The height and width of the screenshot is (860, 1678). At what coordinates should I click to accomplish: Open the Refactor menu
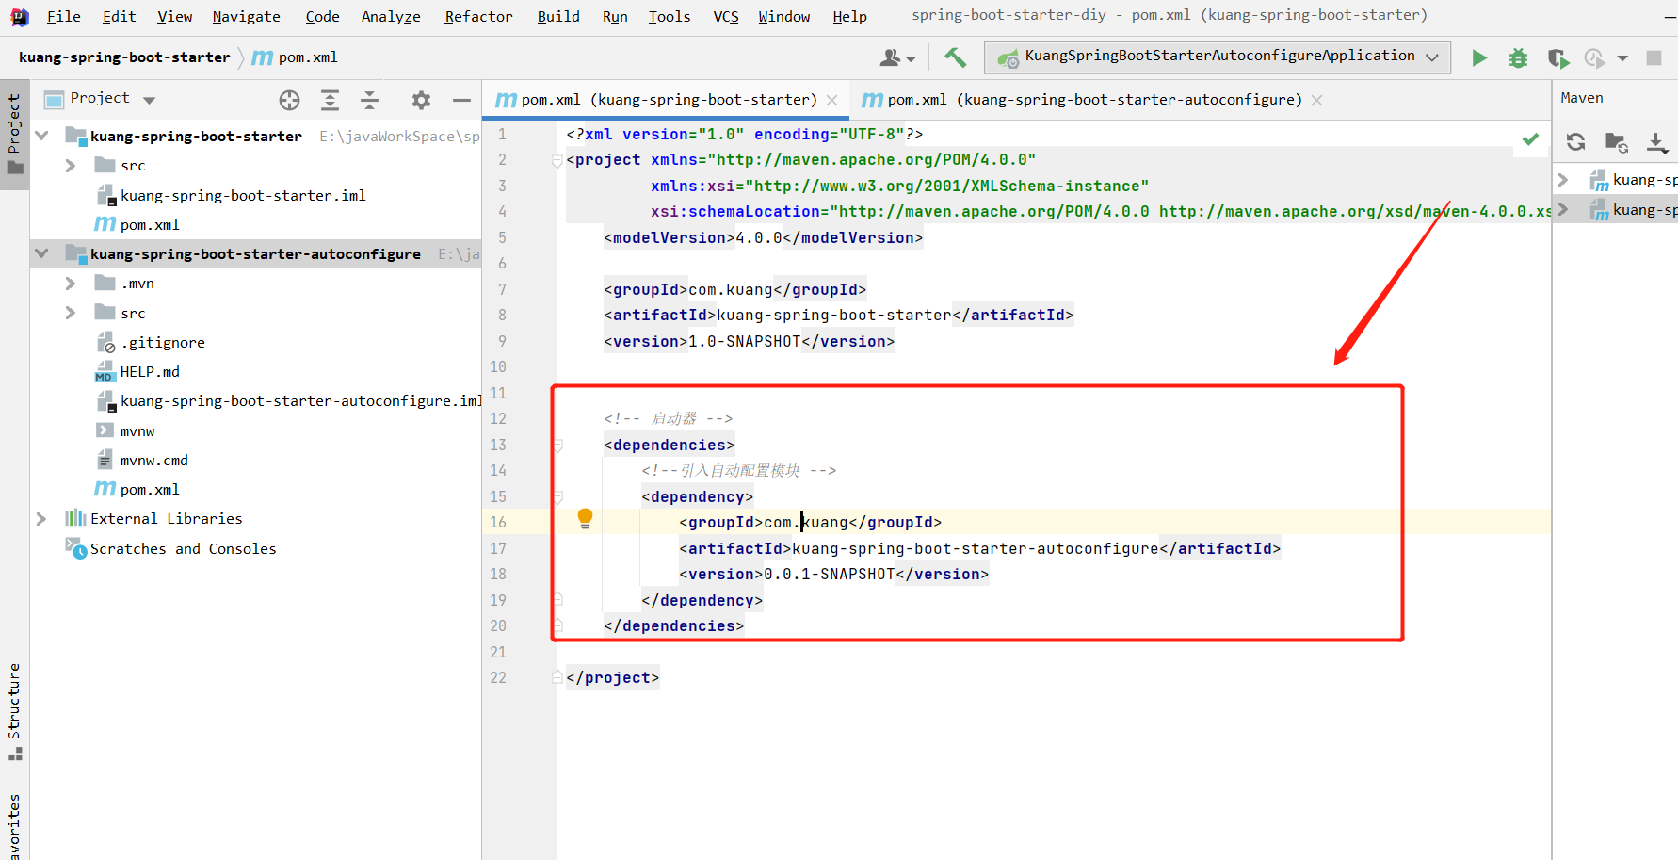[478, 16]
